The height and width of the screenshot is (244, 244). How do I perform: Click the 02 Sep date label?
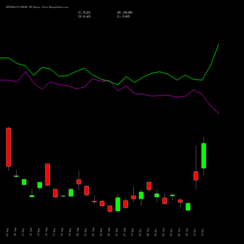click(148, 232)
